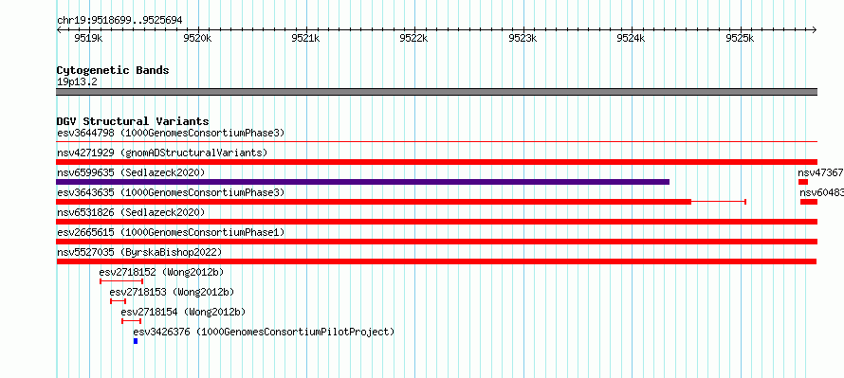Click the 9522k ruler position
This screenshot has width=844, height=378.
click(x=414, y=38)
